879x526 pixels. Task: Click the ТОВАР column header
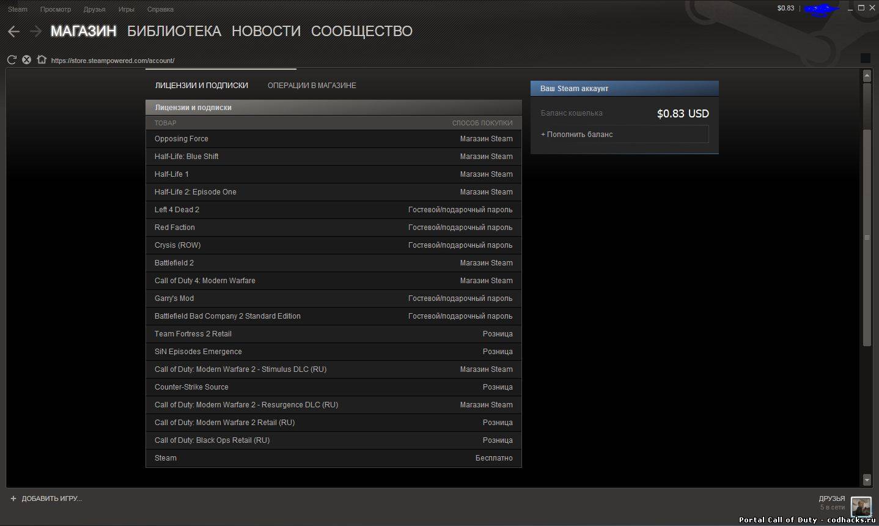pos(165,123)
